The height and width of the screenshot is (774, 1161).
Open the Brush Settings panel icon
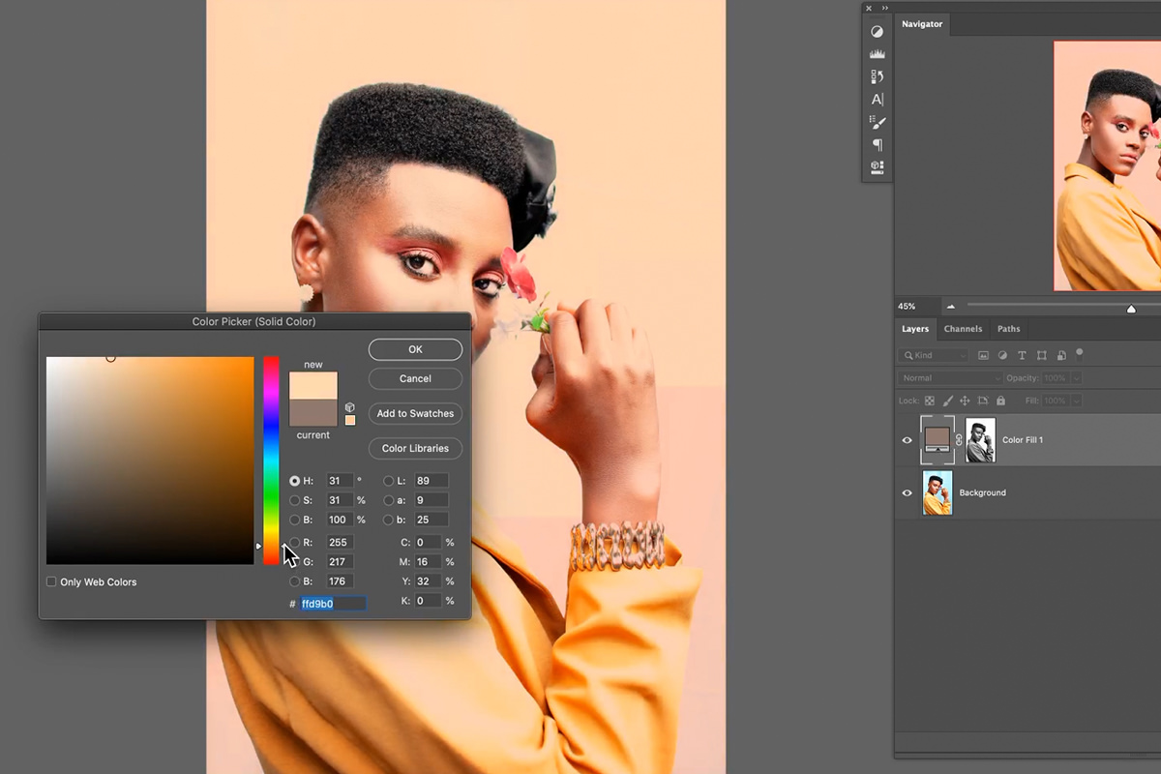pos(878,122)
